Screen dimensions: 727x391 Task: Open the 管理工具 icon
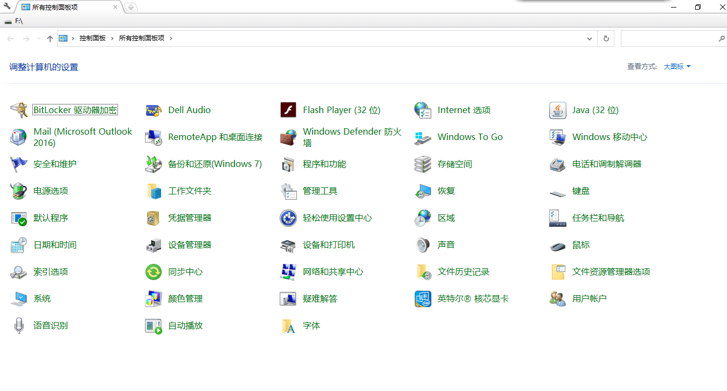tap(288, 191)
